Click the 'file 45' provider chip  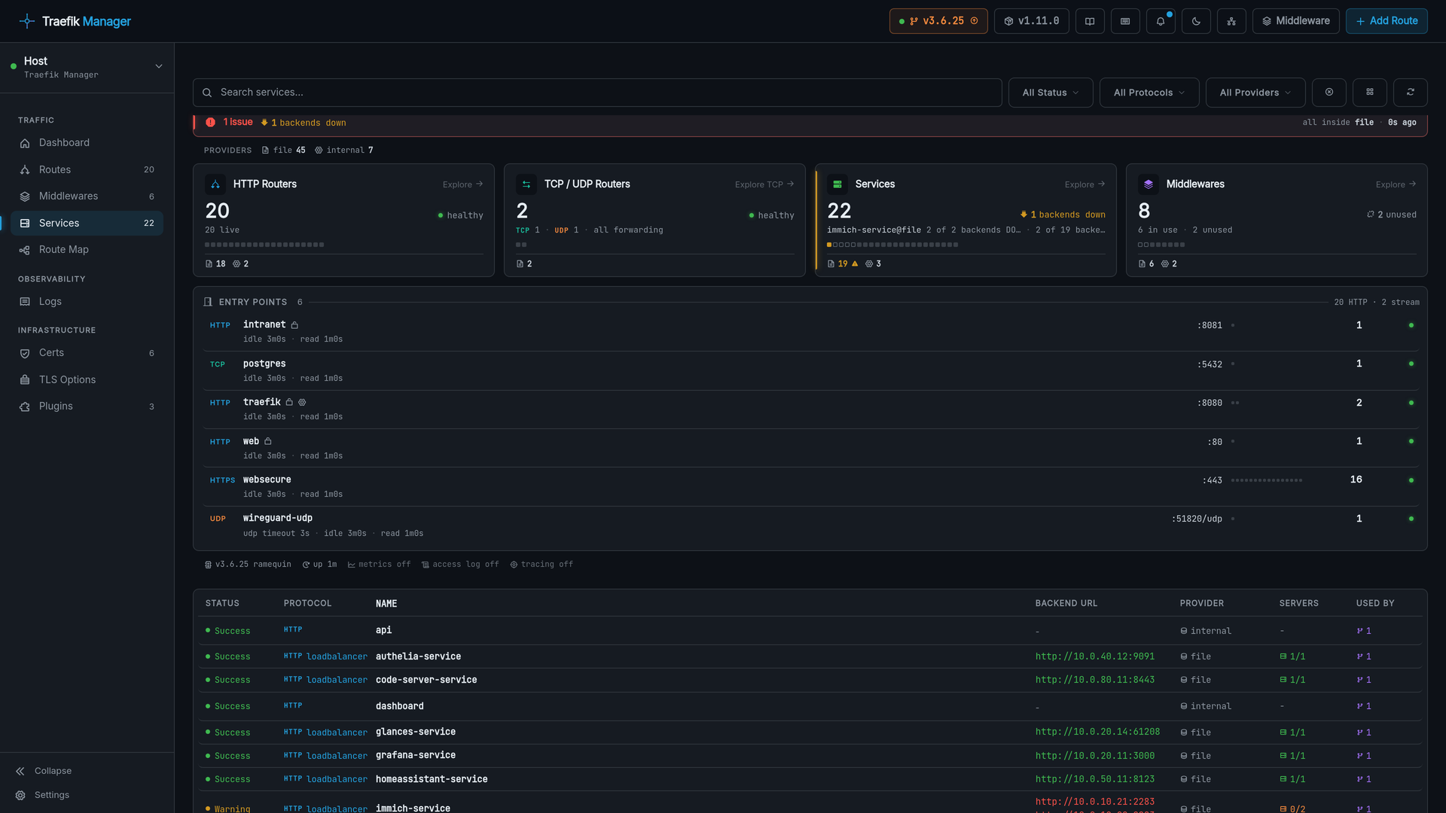click(284, 151)
